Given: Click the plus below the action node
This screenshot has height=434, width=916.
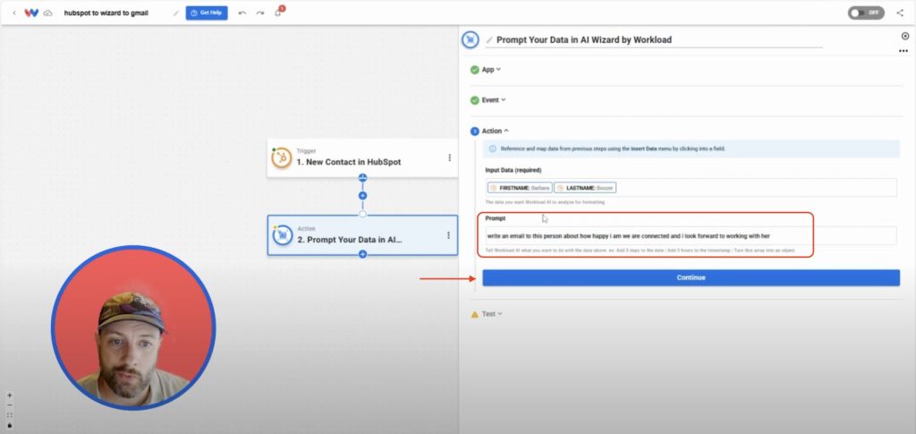Looking at the screenshot, I should pyautogui.click(x=363, y=254).
